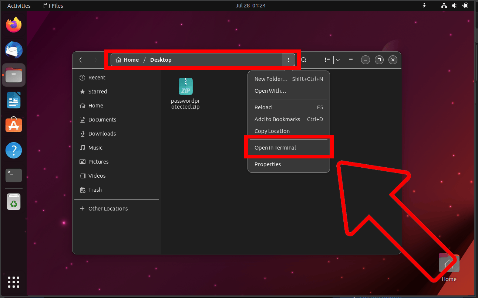This screenshot has height=298, width=478.
Task: Launch Thunderbird from the dock
Action: click(x=13, y=50)
